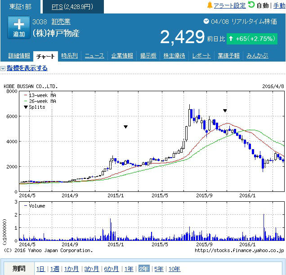286x275 pixels.
Task: Click the 期間 label
Action: (x=19, y=269)
